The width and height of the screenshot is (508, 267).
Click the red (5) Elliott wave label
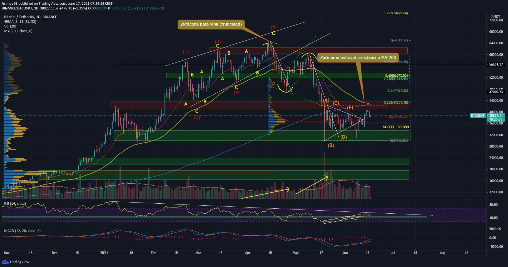(274, 27)
